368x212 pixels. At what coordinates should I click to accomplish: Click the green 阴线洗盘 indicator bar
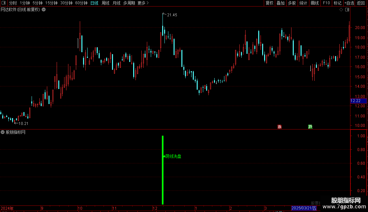(x=163, y=170)
